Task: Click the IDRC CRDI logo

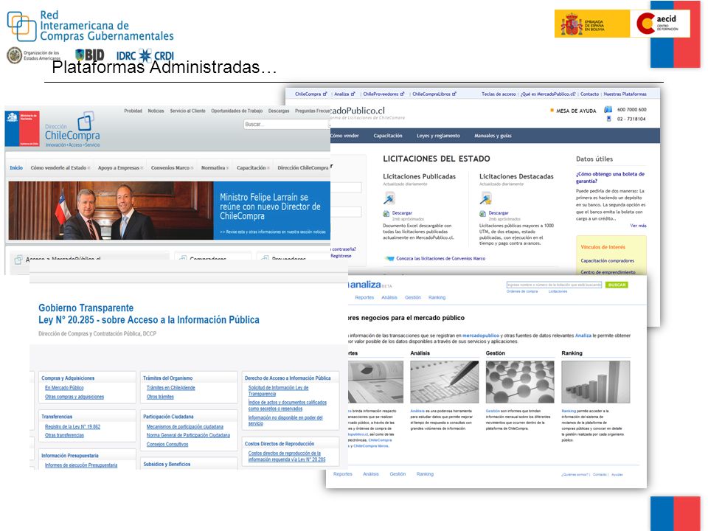Action: point(145,55)
